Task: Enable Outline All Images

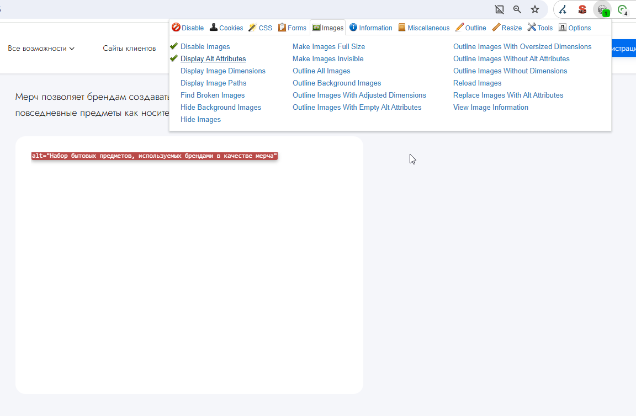Action: click(x=321, y=71)
